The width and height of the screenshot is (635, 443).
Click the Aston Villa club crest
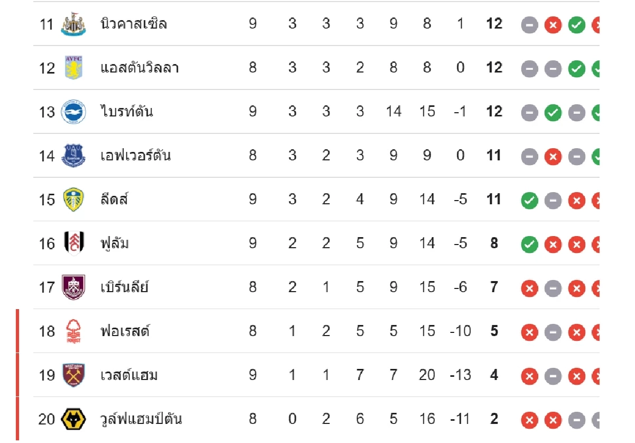(73, 68)
